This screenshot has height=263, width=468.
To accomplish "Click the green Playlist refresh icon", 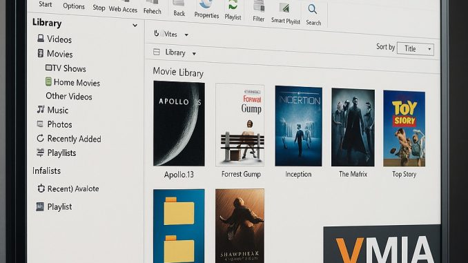I will tap(233, 6).
